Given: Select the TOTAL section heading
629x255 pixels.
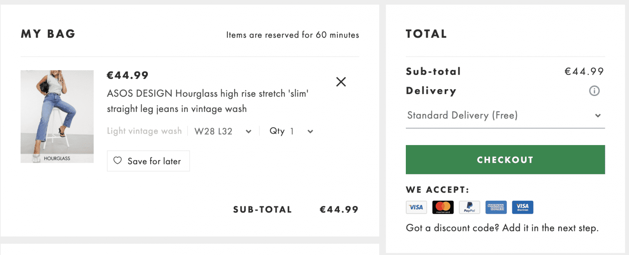Looking at the screenshot, I should pos(426,34).
